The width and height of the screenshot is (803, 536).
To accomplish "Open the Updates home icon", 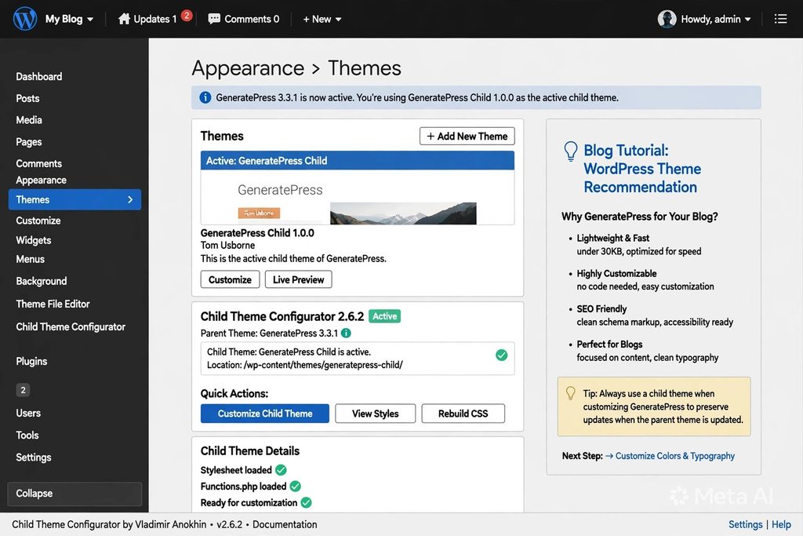I will (124, 19).
